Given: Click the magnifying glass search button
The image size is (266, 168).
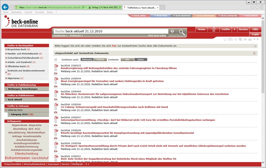Looking at the screenshot, I should [182, 32].
